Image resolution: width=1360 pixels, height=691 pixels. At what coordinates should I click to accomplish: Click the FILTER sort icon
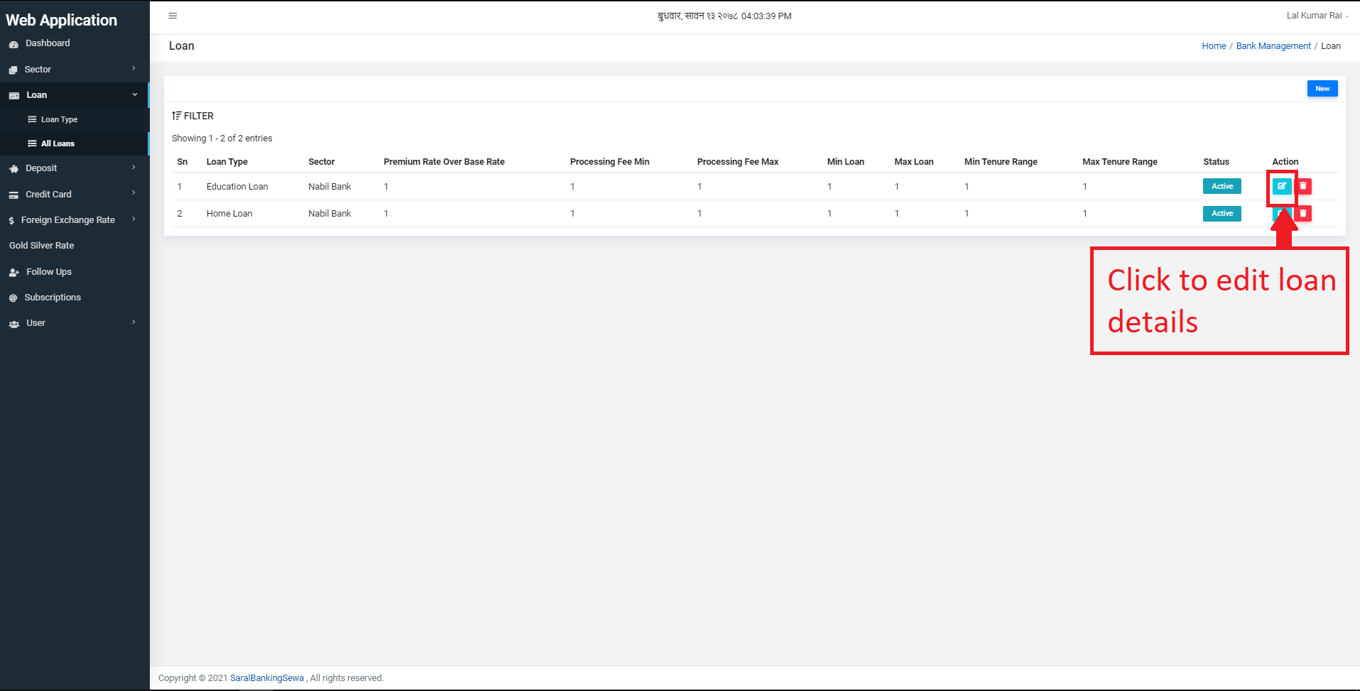tap(176, 116)
